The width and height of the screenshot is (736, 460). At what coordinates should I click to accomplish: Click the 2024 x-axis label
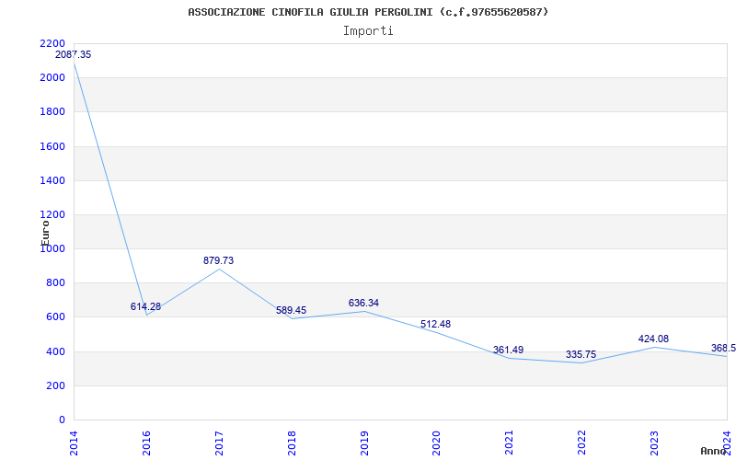coord(727,443)
